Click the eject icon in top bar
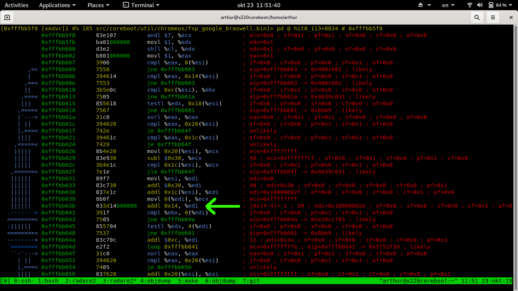 click(421, 5)
